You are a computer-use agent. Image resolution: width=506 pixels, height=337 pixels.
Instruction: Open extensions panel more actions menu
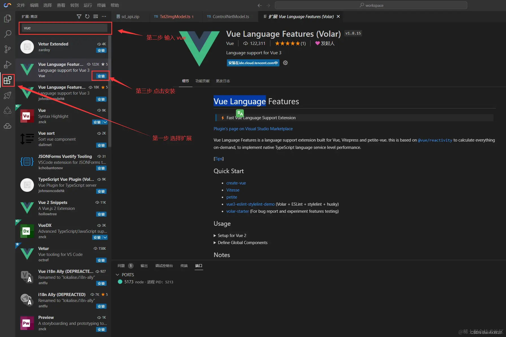tap(104, 16)
